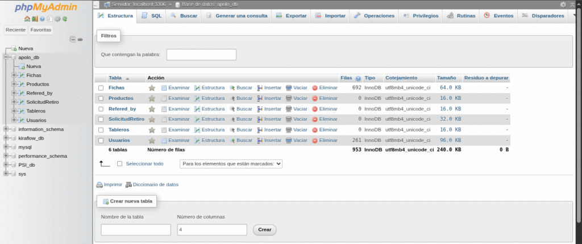
Task: Check the Usuarios row checkbox
Action: pos(101,141)
